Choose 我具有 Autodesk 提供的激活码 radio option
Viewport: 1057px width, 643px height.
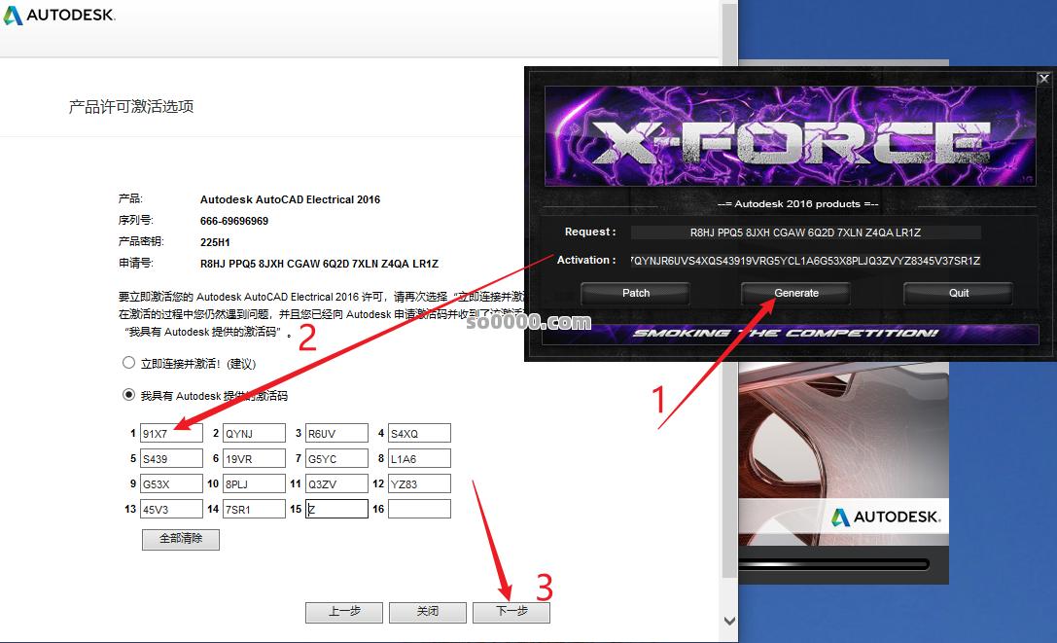pyautogui.click(x=128, y=395)
